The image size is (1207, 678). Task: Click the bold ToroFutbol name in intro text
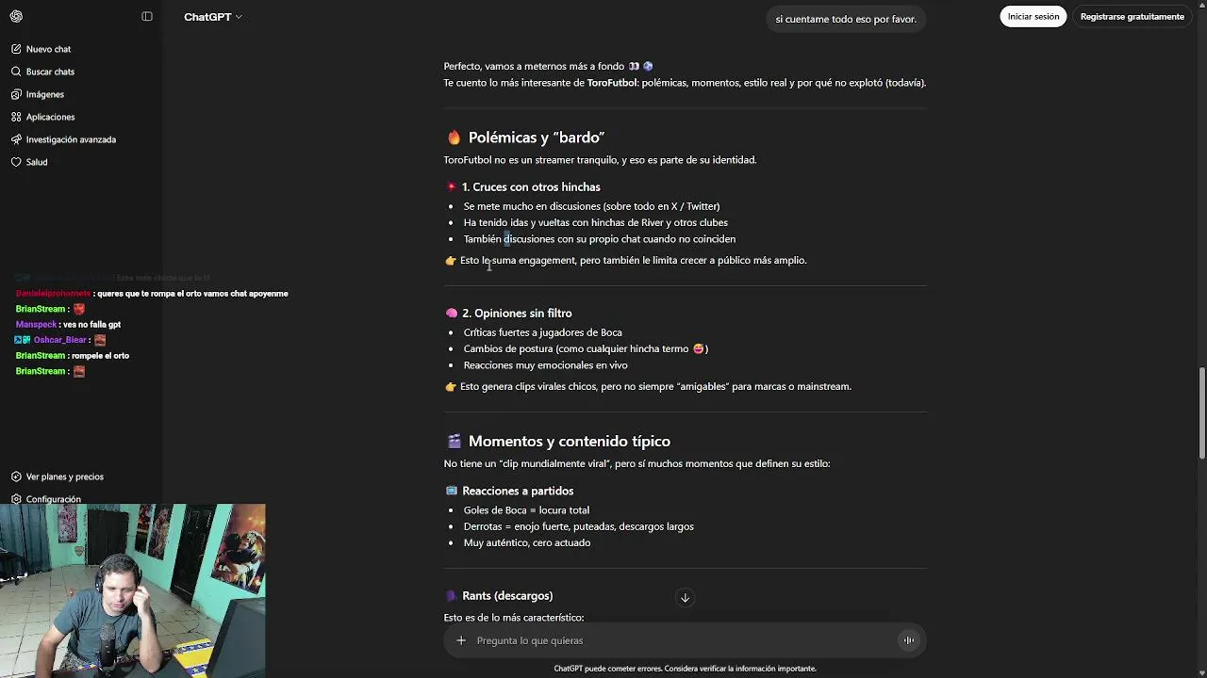(x=612, y=83)
